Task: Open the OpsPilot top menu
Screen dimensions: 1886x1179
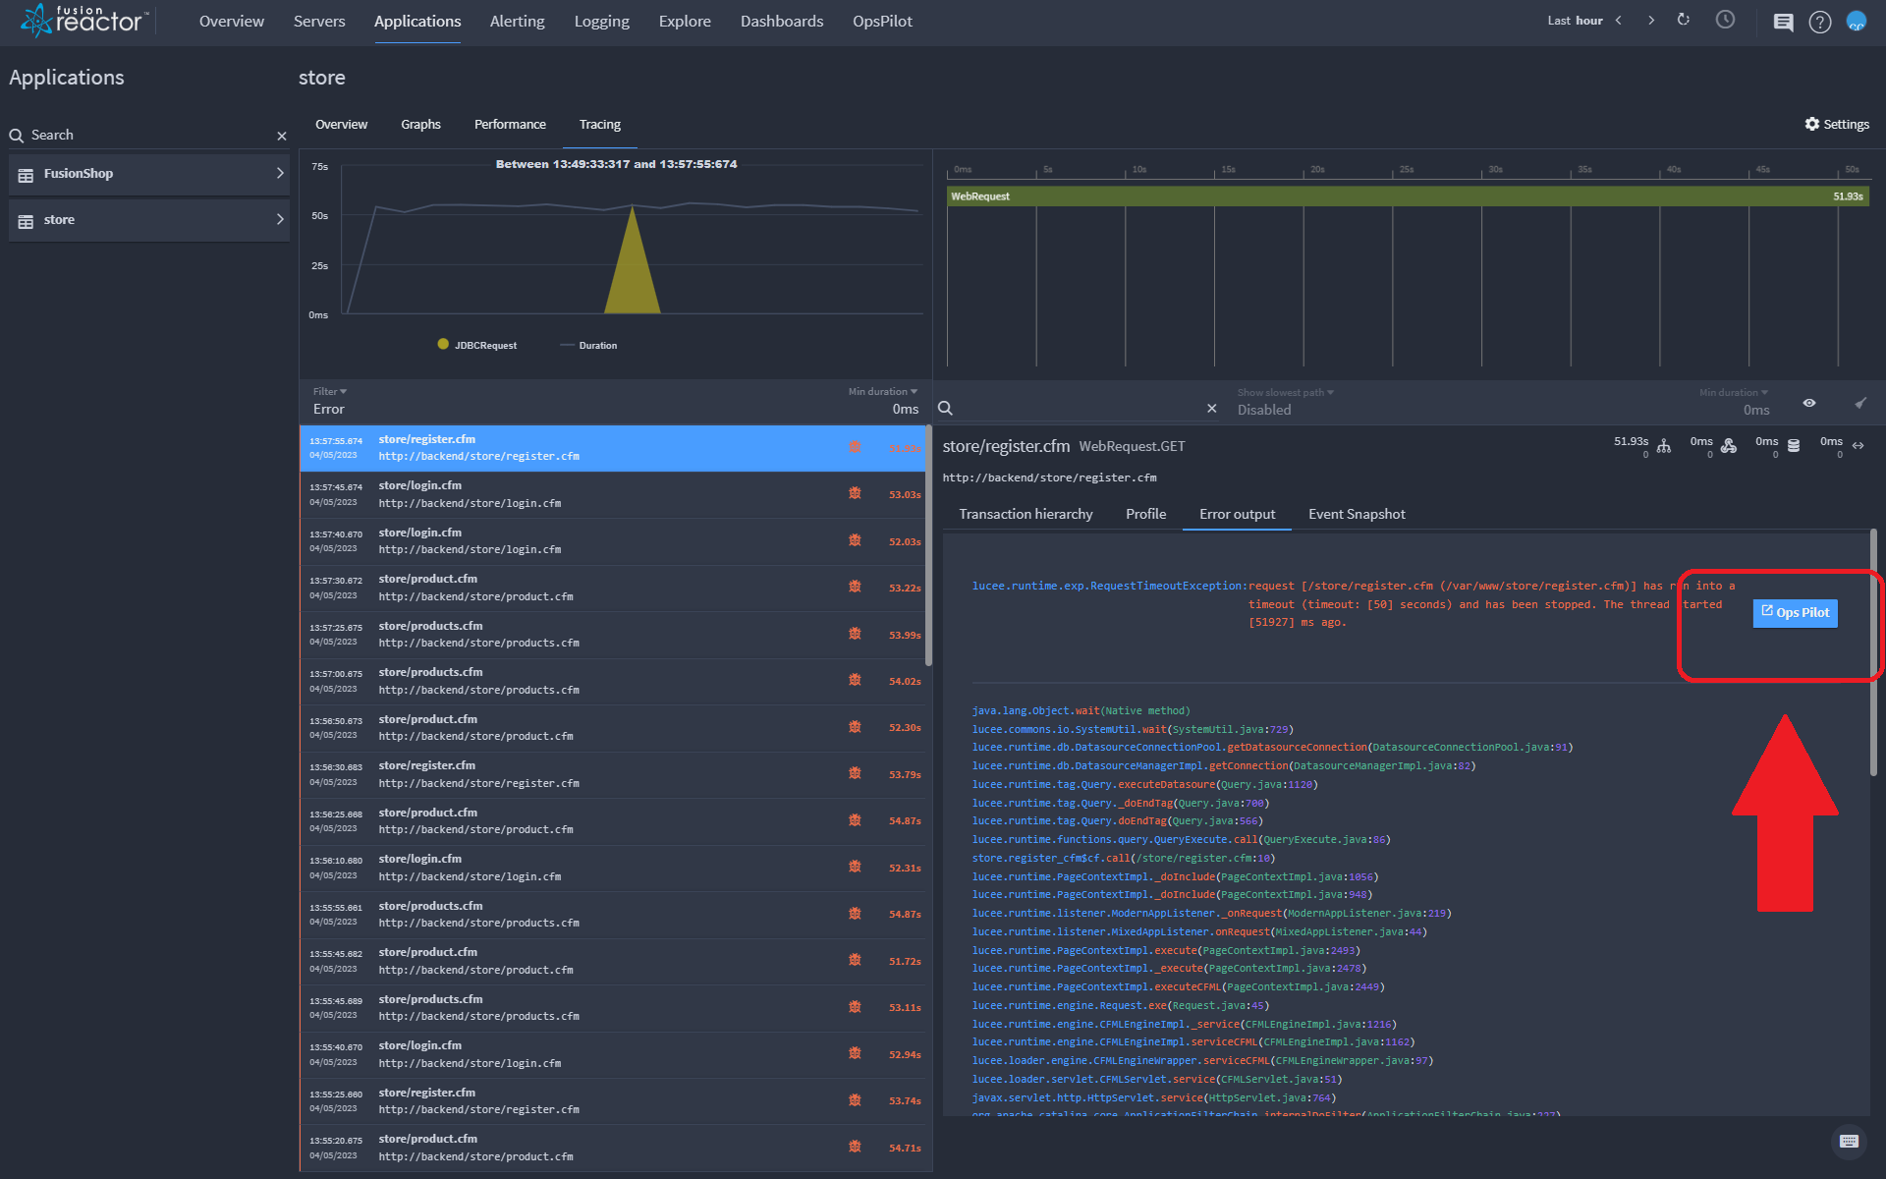Action: pos(882,22)
